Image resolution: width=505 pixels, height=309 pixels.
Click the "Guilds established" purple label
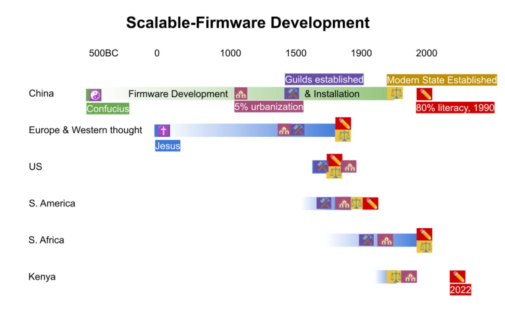pos(324,79)
